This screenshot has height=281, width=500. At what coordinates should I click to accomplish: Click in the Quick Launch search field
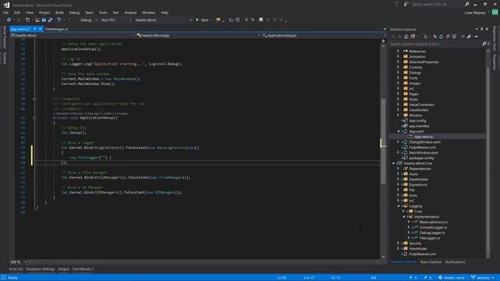pos(437,4)
